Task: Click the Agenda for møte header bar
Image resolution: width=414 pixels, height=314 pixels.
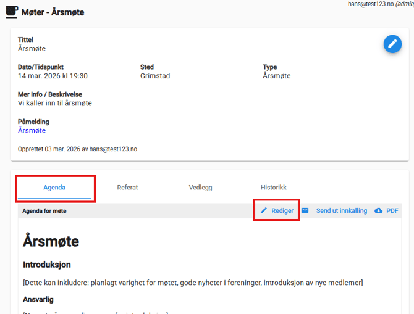Action: (x=44, y=210)
